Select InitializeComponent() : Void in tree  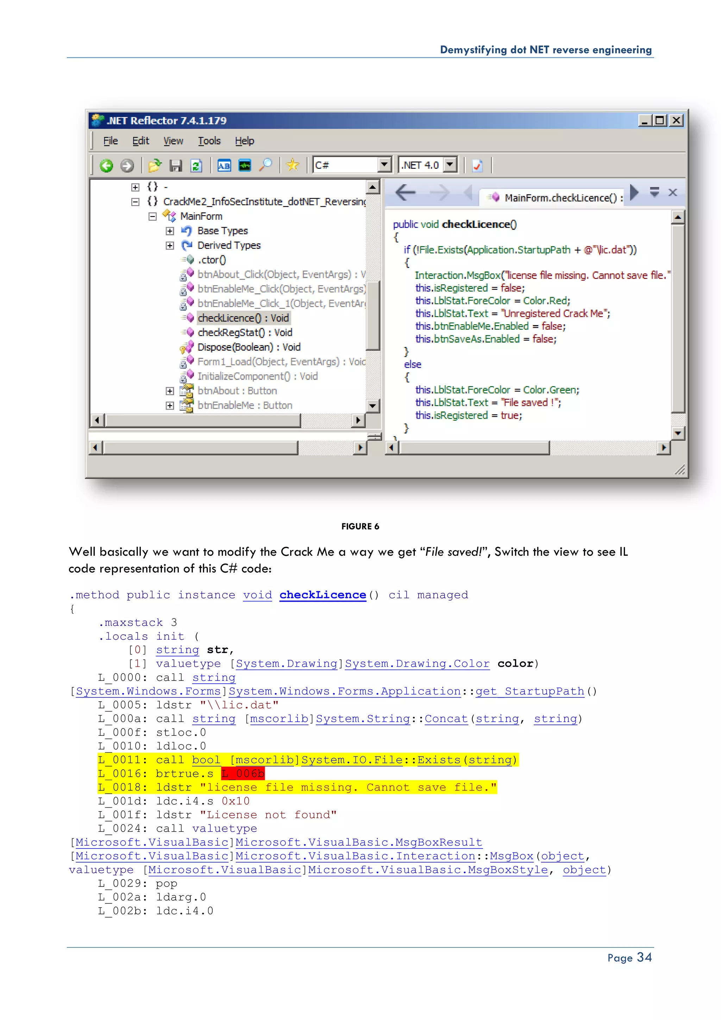pyautogui.click(x=257, y=376)
